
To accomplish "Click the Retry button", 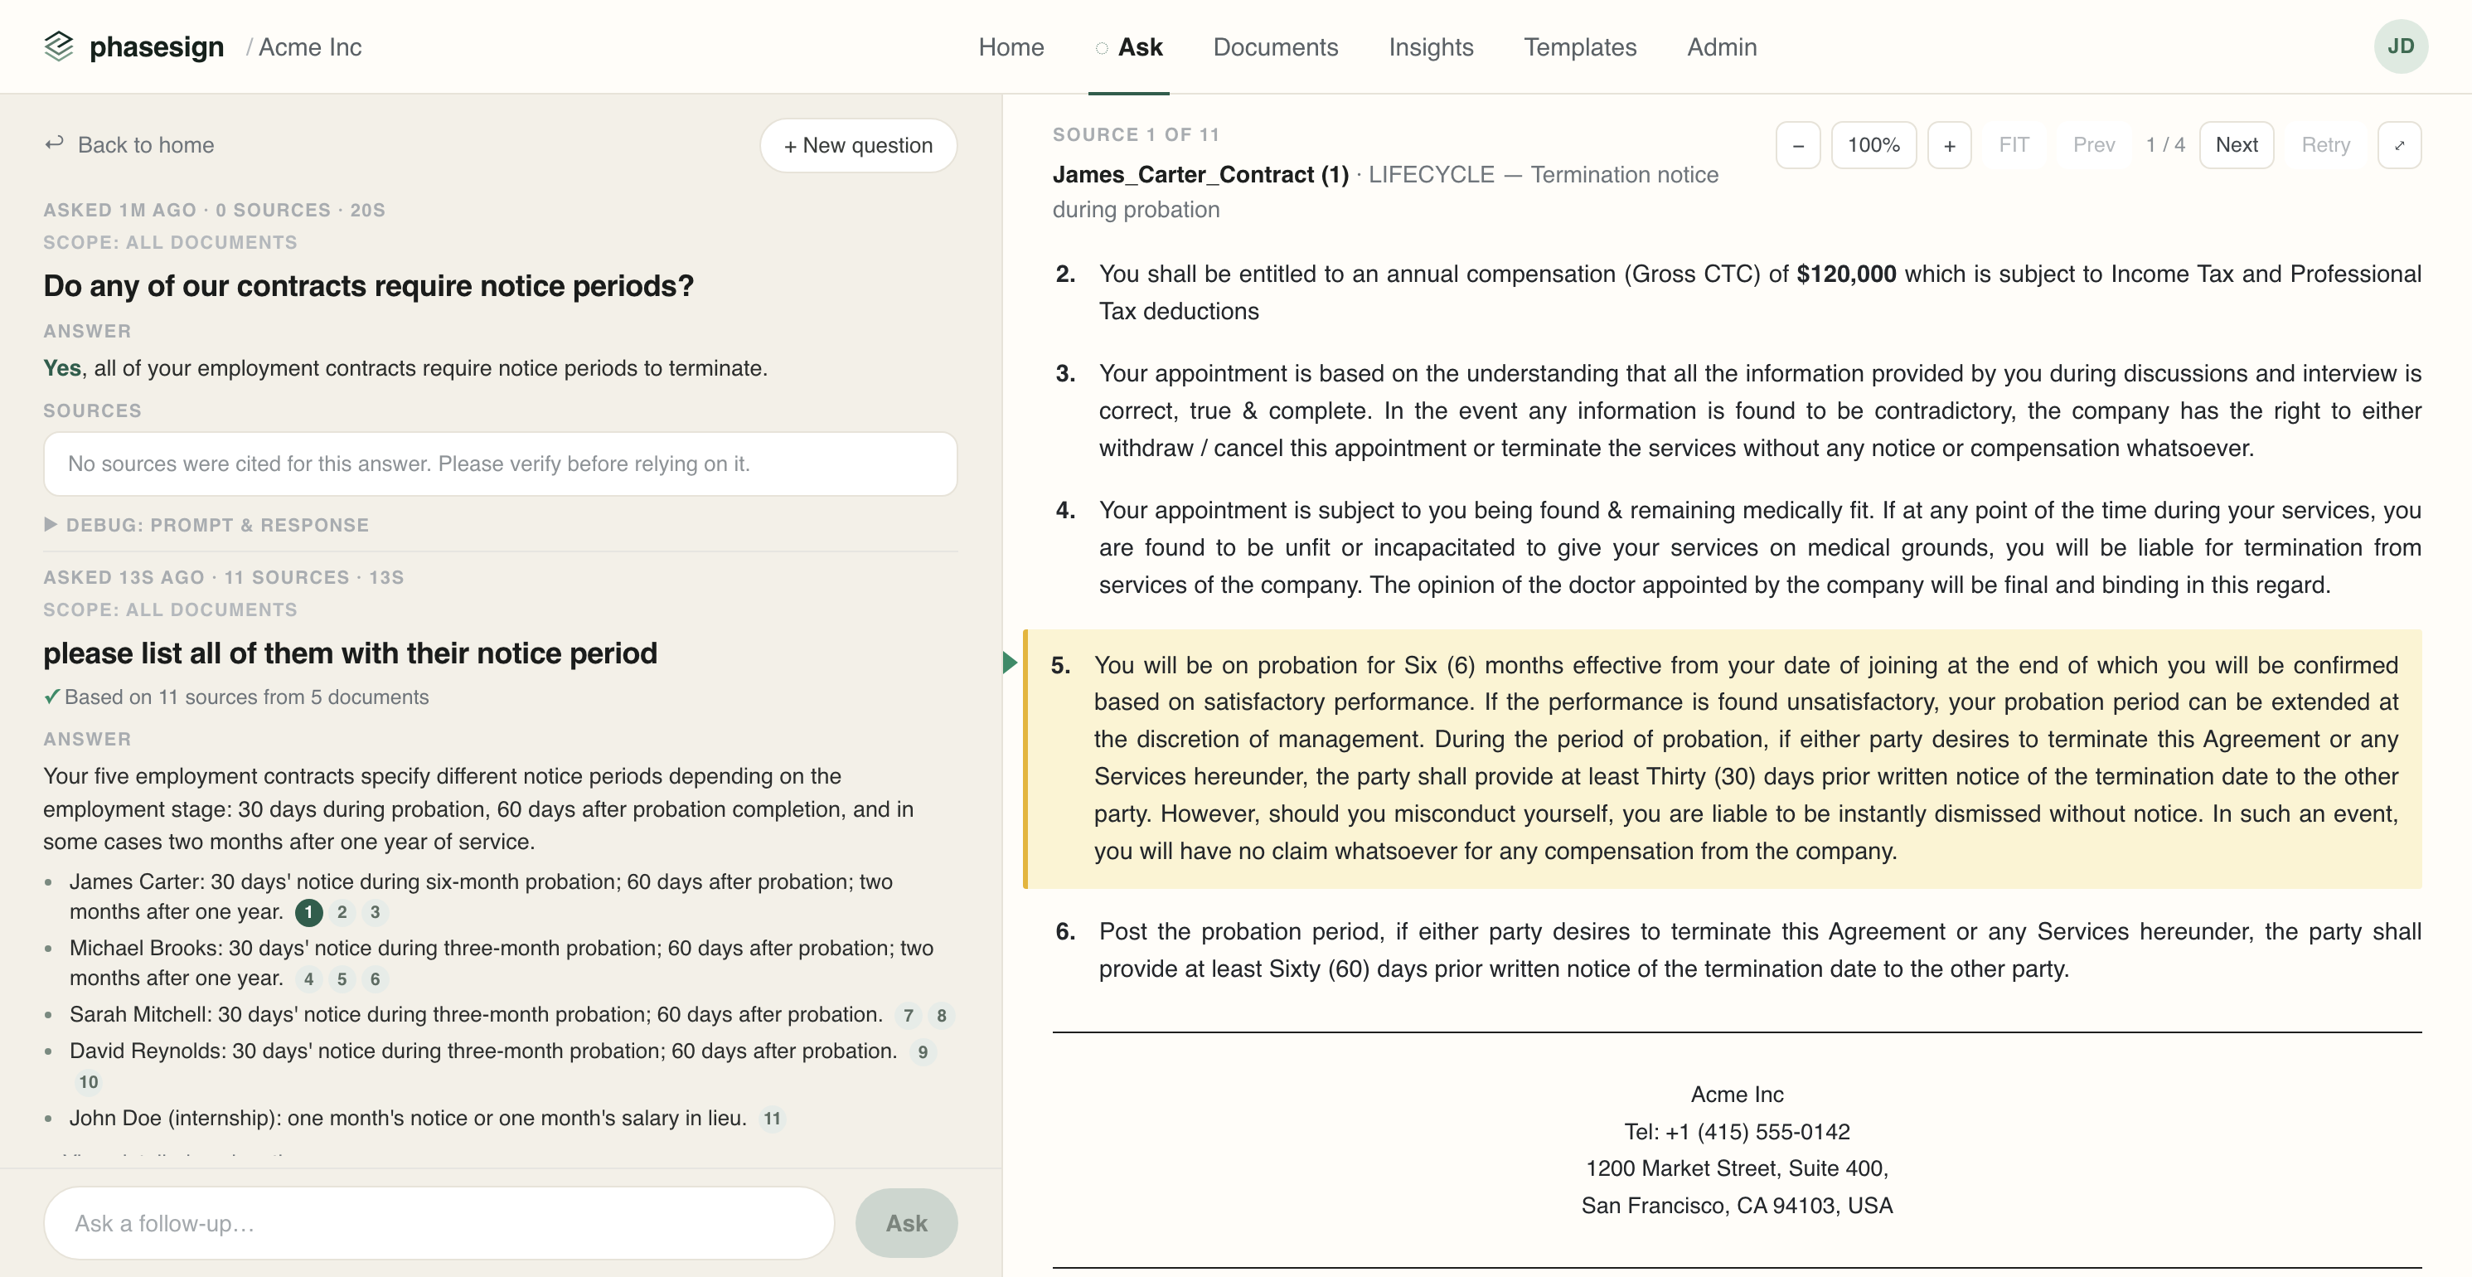I will tap(2325, 145).
